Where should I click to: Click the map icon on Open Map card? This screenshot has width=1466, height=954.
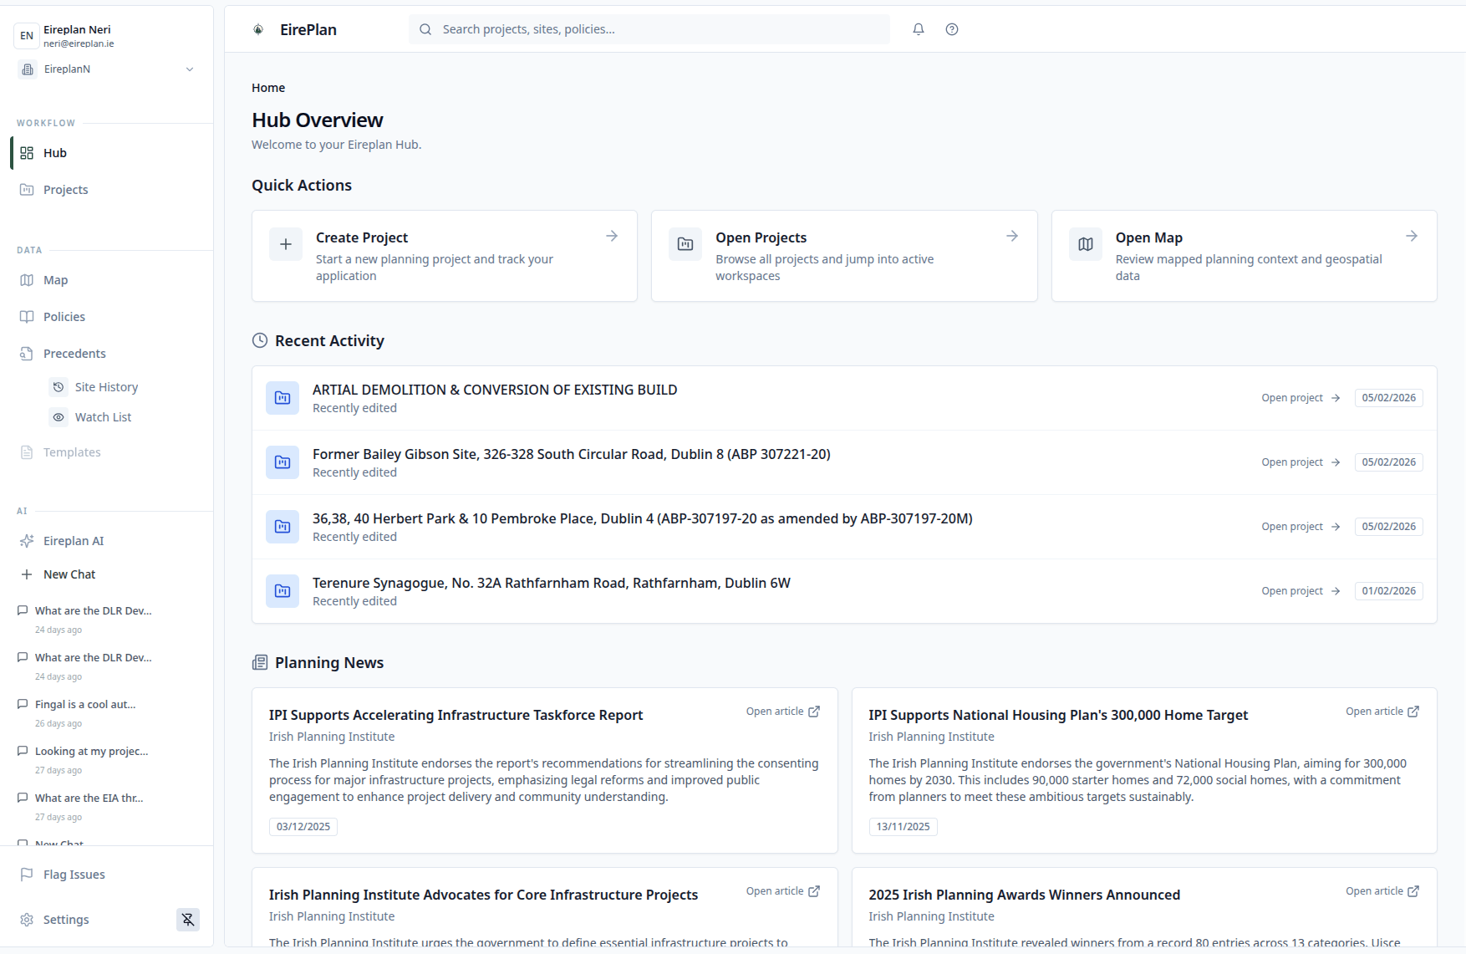[1085, 244]
